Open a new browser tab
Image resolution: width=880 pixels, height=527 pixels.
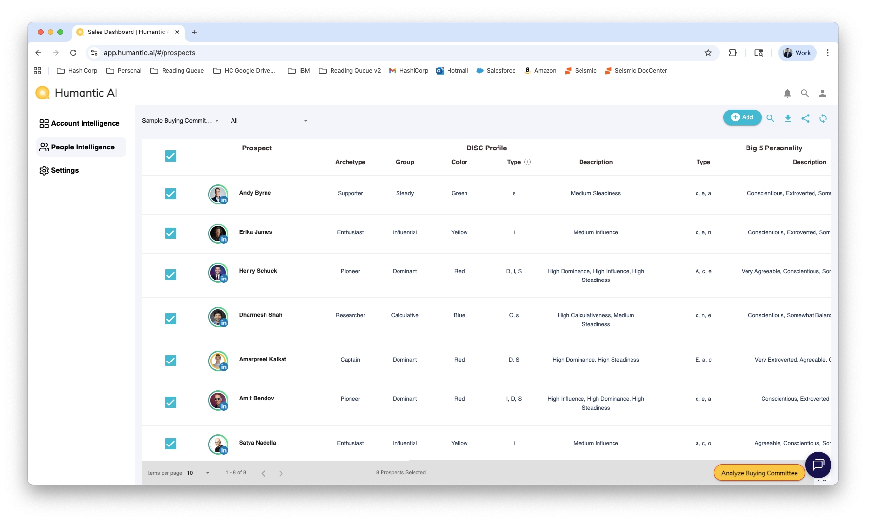click(x=195, y=32)
